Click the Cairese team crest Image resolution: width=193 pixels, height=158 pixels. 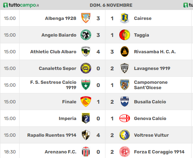click(x=125, y=18)
